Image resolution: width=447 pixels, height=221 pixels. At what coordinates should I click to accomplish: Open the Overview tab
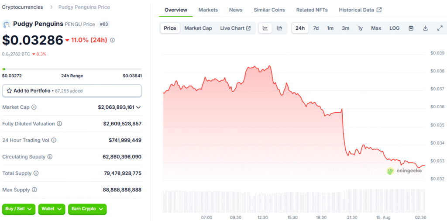[x=176, y=10]
